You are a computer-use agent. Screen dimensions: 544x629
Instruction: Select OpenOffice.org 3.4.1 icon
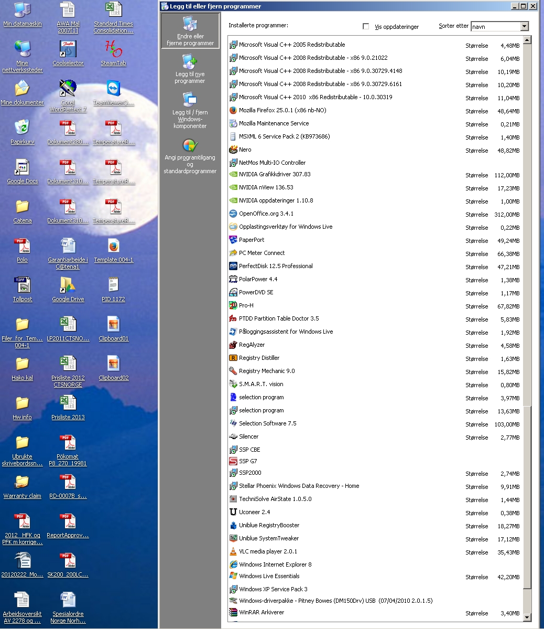point(233,214)
